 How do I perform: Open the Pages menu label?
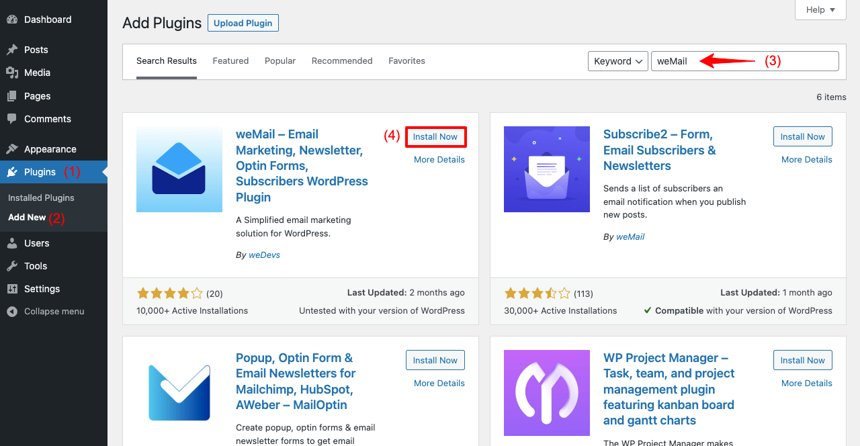[x=38, y=96]
